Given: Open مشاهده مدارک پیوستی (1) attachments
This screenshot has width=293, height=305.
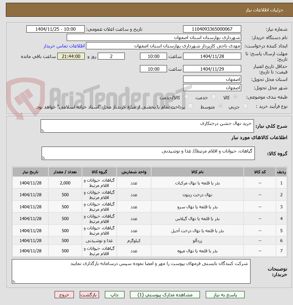Looking at the screenshot, I should [x=165, y=295].
